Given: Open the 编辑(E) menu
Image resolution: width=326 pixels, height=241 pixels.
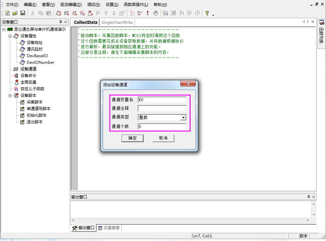Looking at the screenshot, I should 30,5.
